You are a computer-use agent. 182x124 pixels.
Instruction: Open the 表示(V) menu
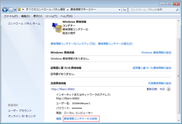(x=38, y=16)
